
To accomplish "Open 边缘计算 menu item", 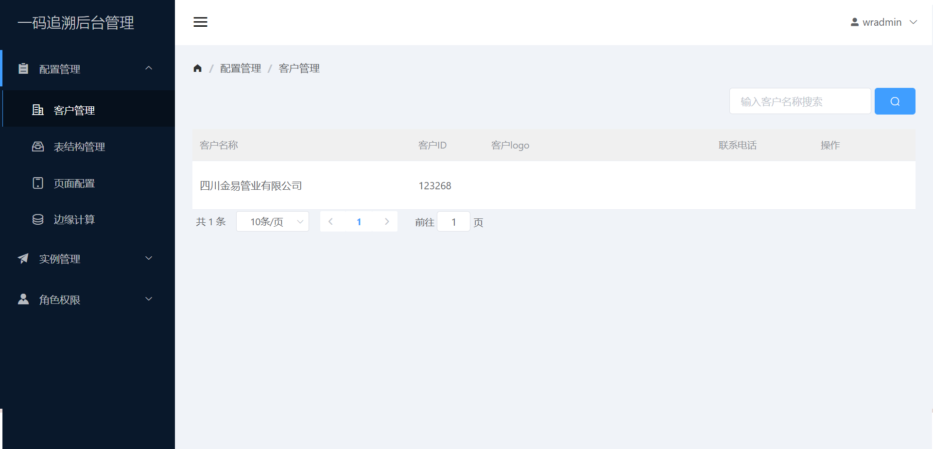I will 88,219.
